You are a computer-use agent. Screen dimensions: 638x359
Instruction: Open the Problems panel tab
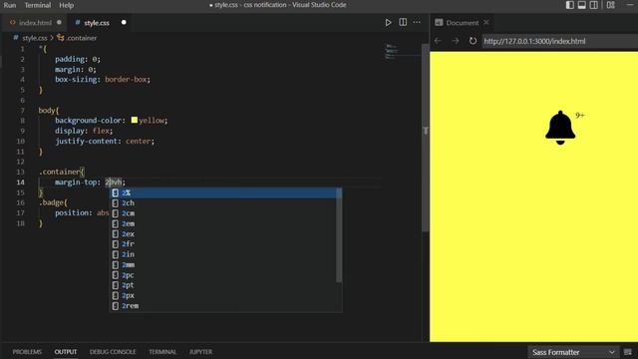pos(27,352)
